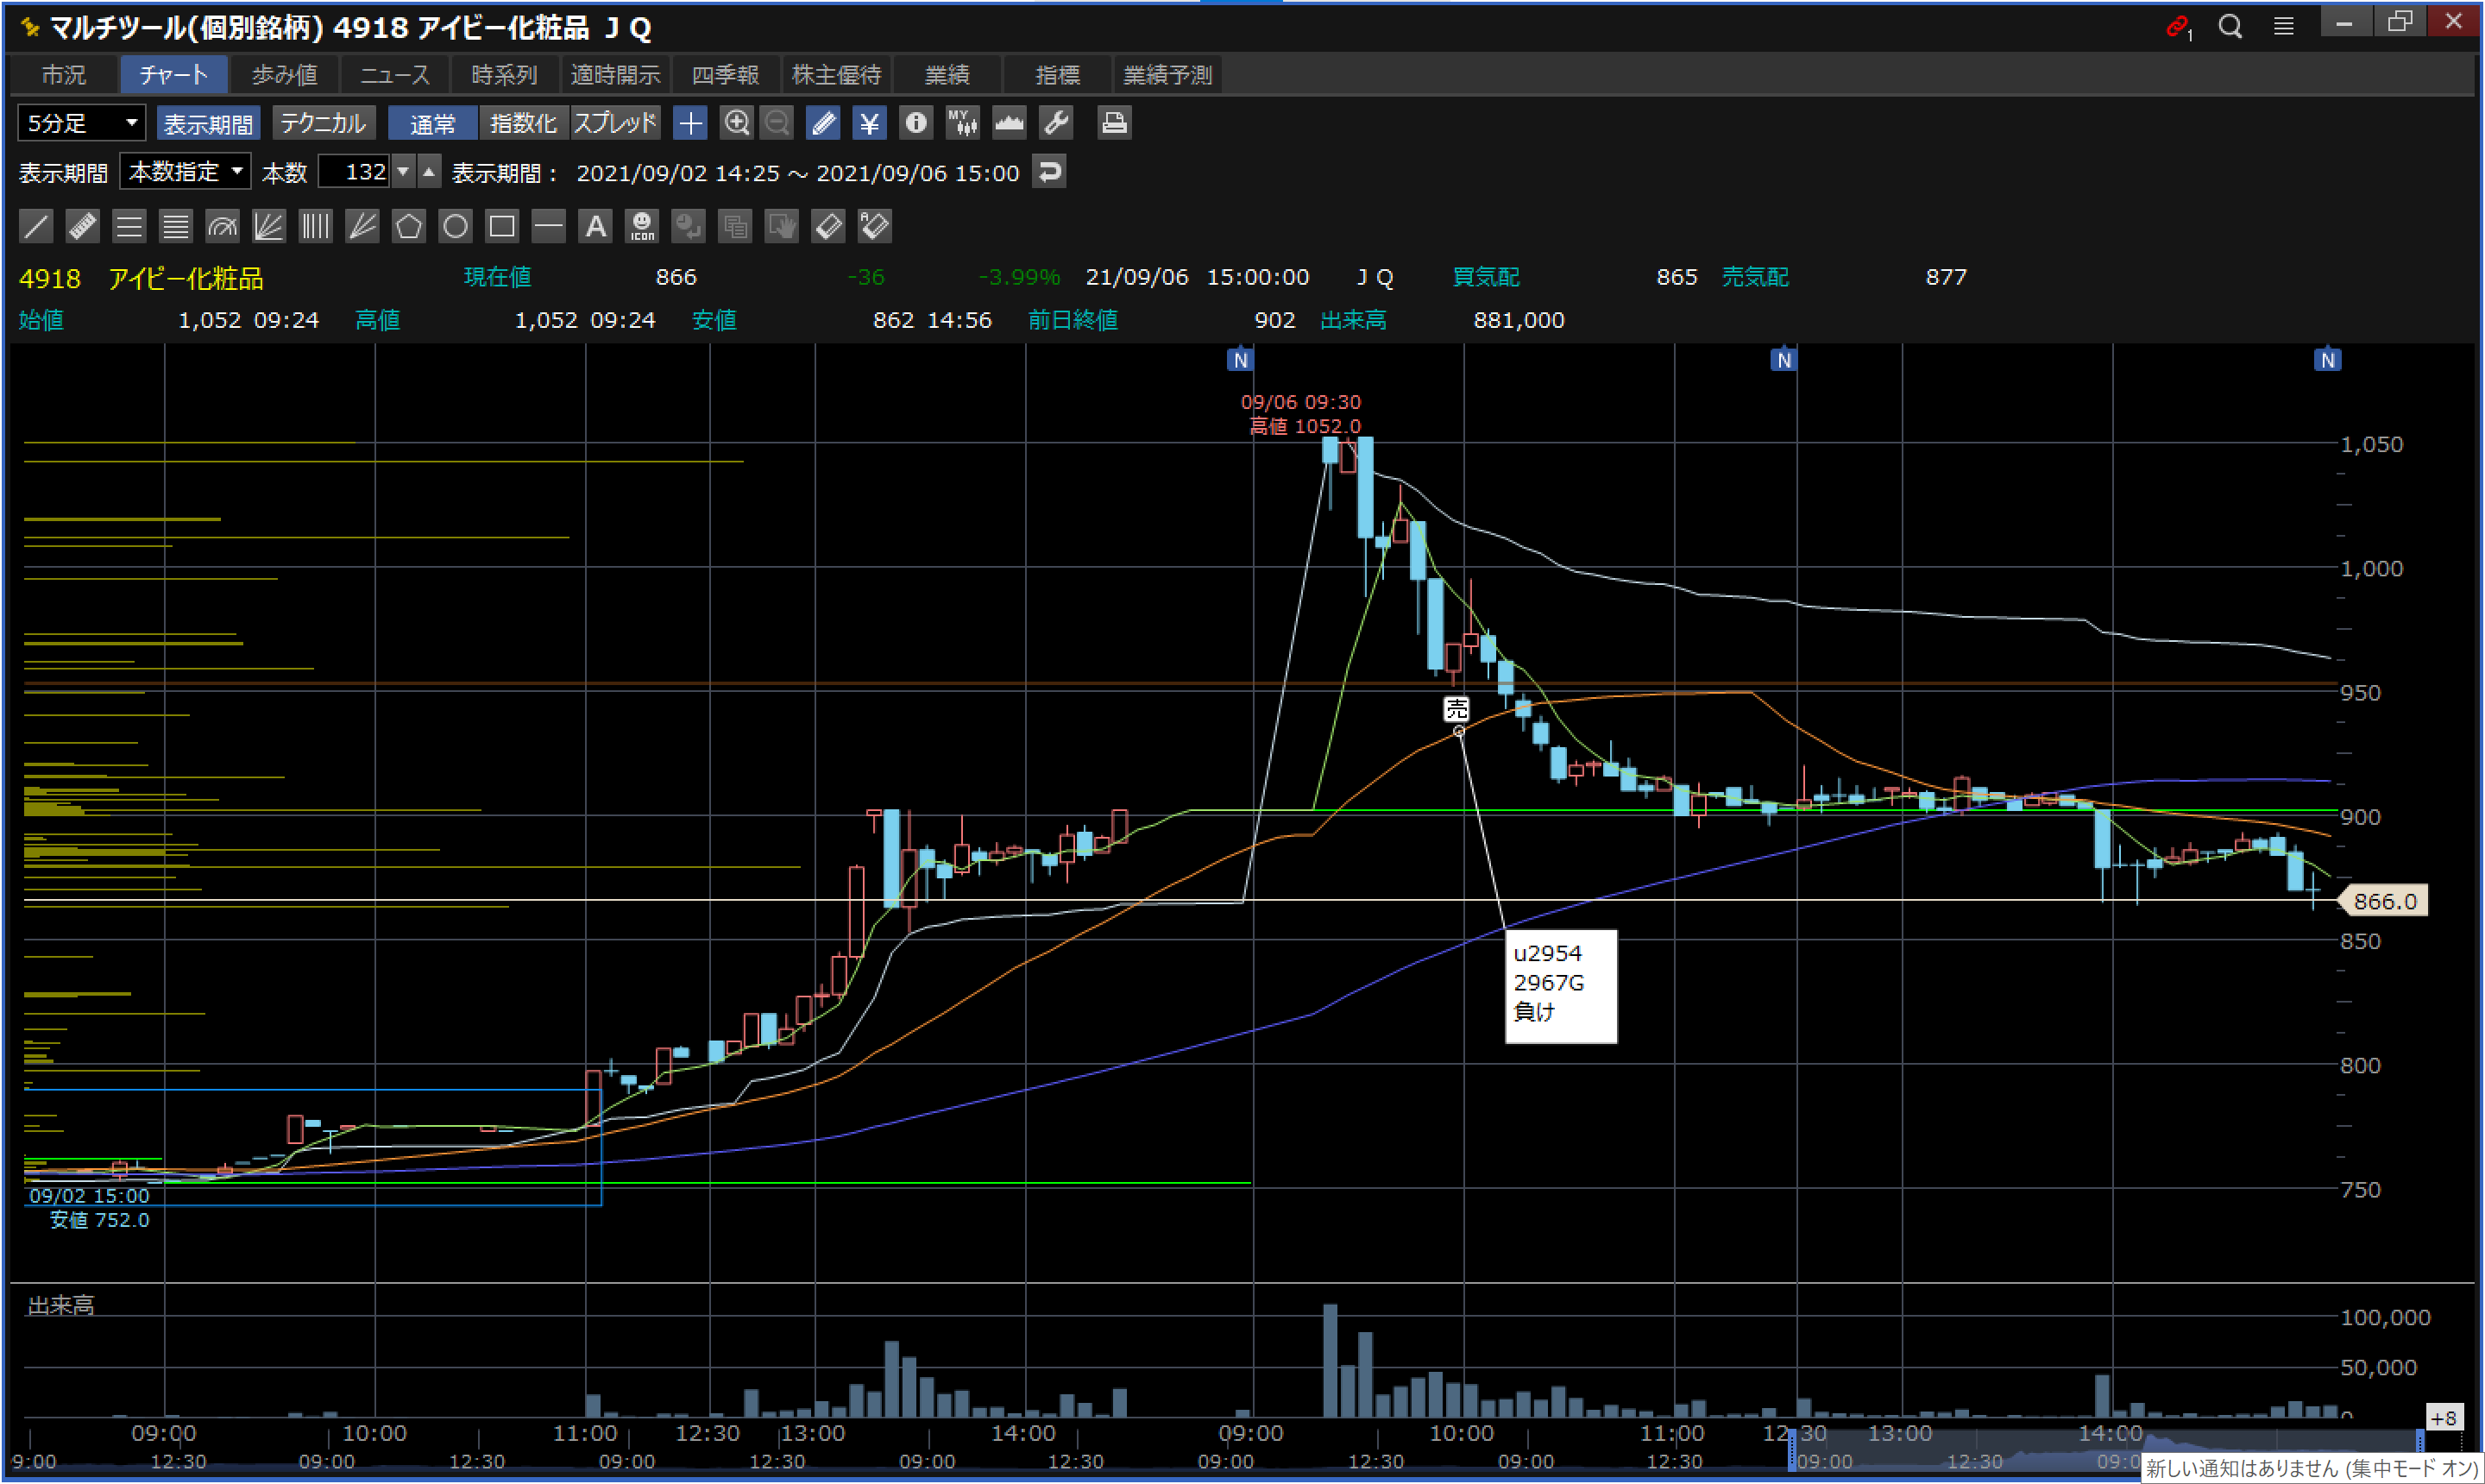
Task: Pick the text annotation tool
Action: click(x=595, y=227)
